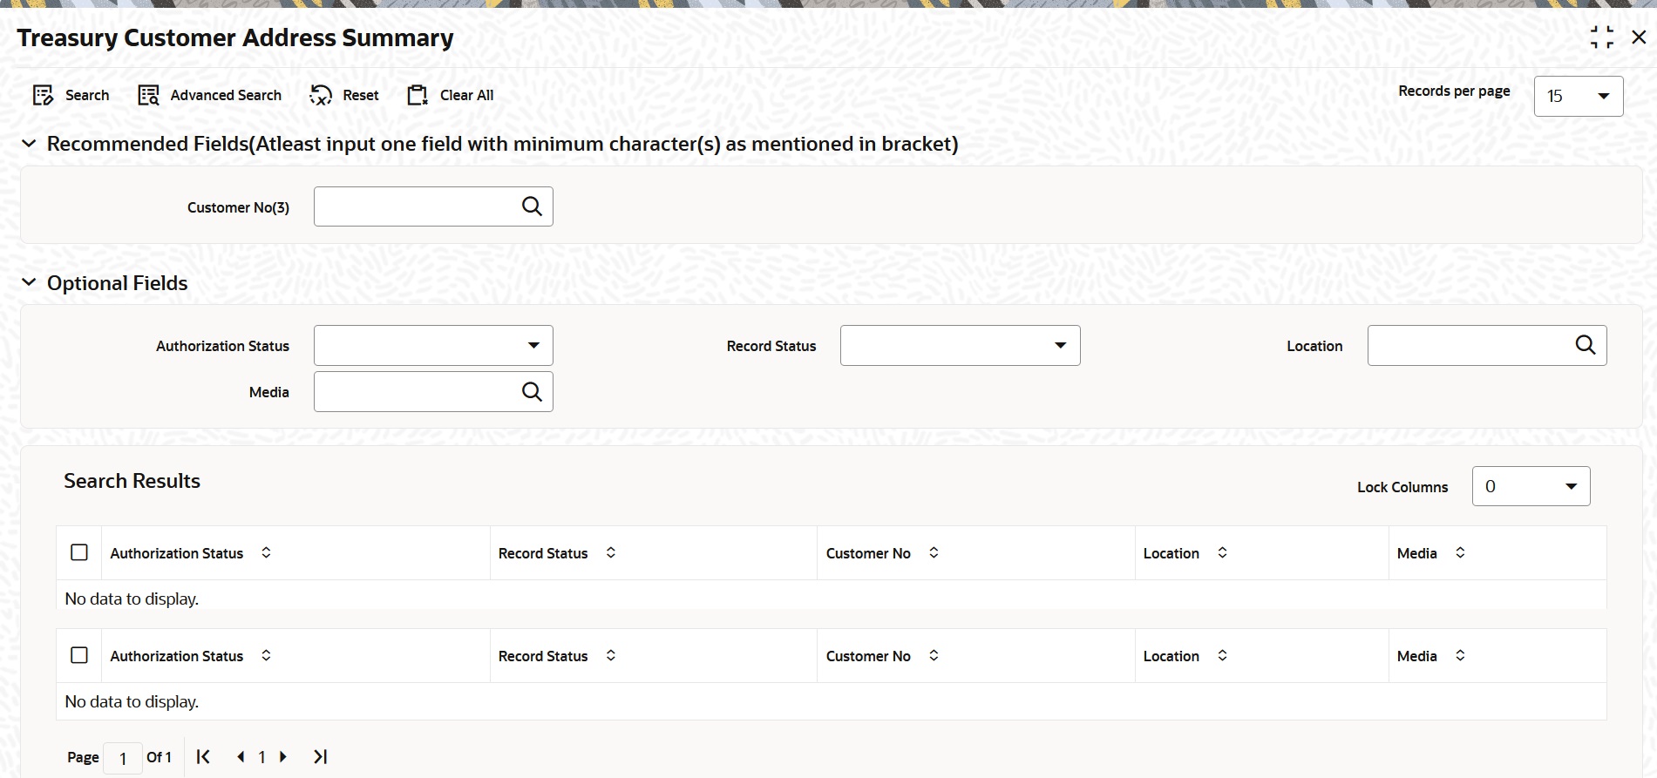The image size is (1657, 778).
Task: Open Media lookup magnifier
Action: pos(532,392)
